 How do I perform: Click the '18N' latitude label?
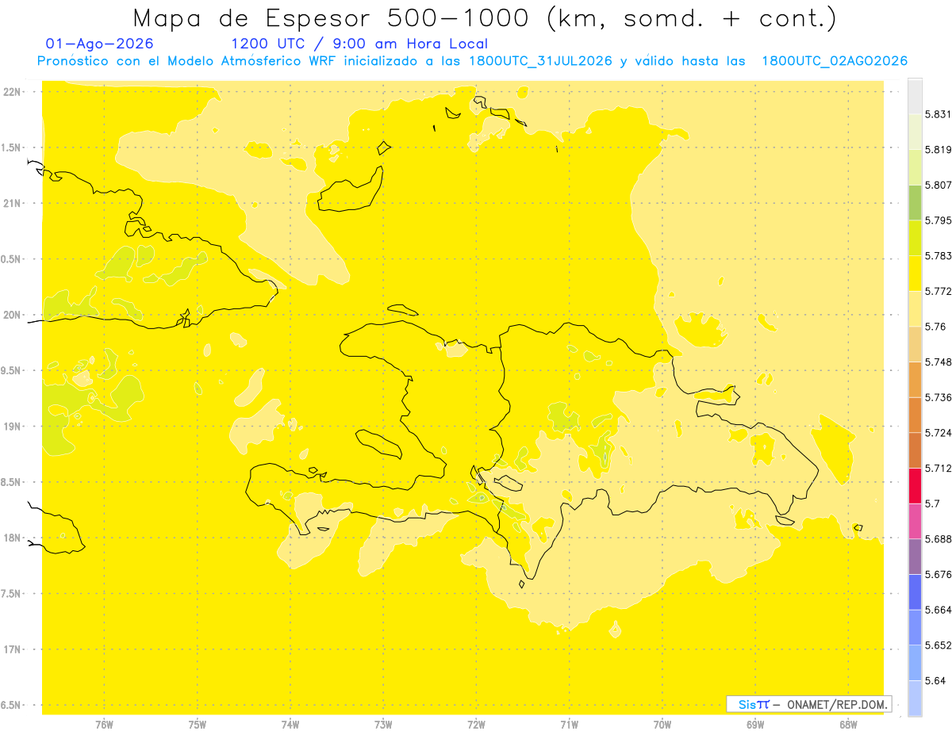[x=13, y=538]
